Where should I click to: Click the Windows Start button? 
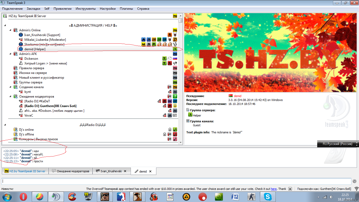click(x=7, y=197)
